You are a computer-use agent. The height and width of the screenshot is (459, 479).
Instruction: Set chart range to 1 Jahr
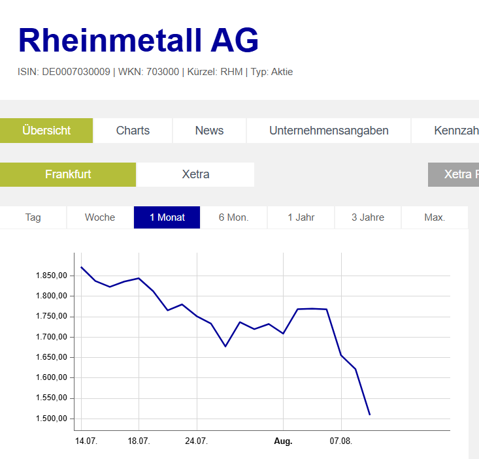[301, 217]
